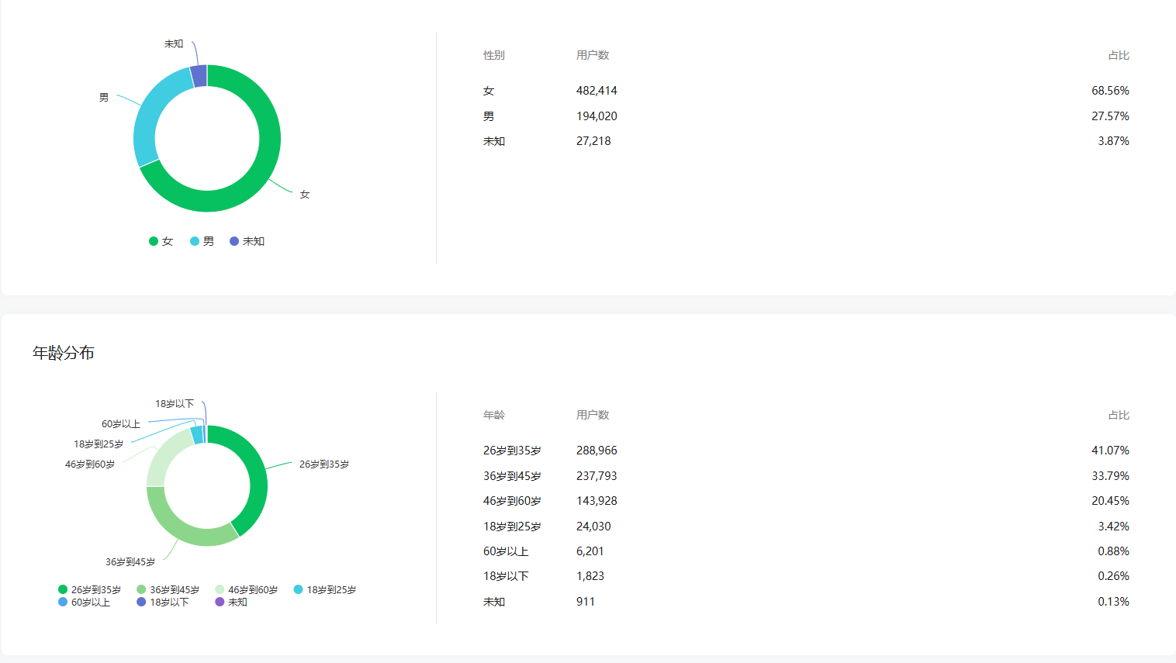Click the 18岁以下 legend color dot
Image resolution: width=1176 pixels, height=663 pixels.
141,602
